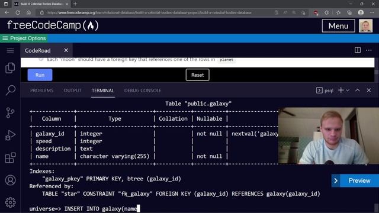Open the Source Control branch icon

pos(10,113)
